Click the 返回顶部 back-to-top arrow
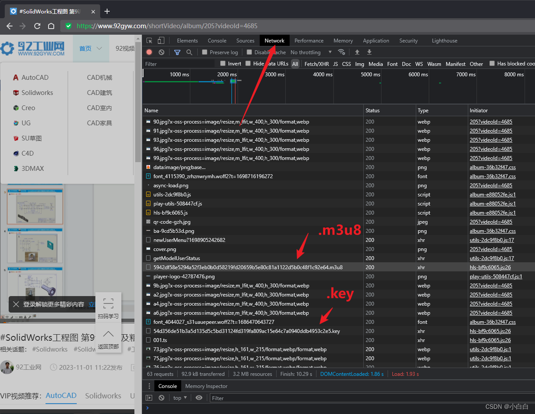This screenshot has height=414, width=535. coord(108,334)
